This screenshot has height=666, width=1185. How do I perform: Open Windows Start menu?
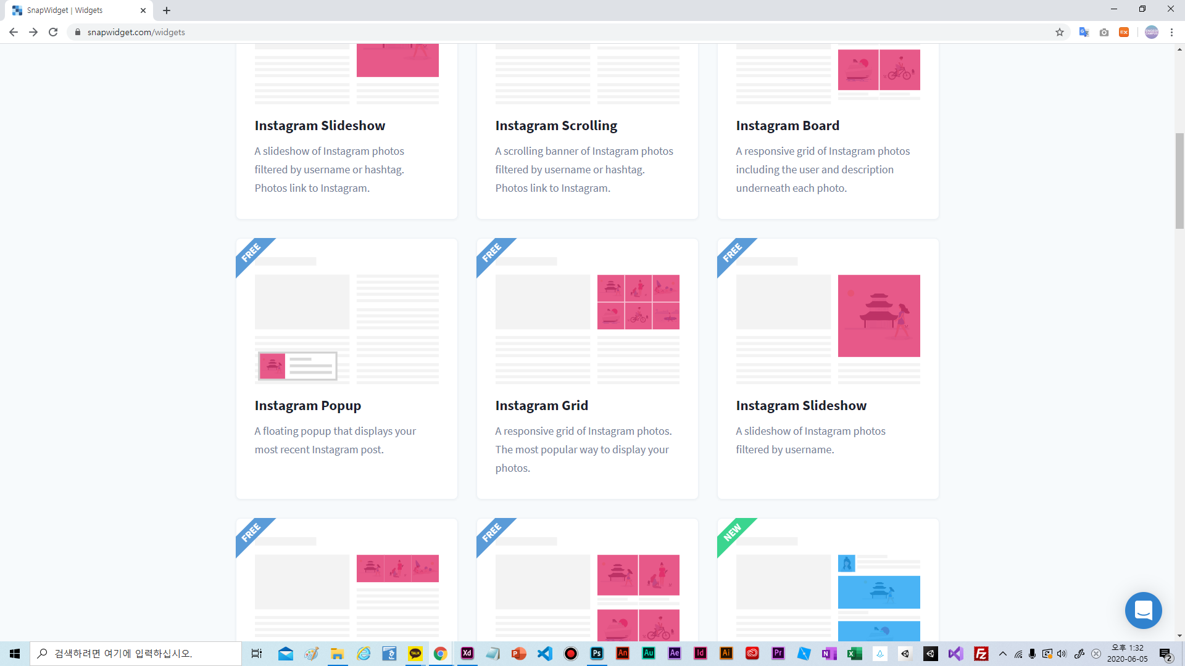[x=15, y=654]
